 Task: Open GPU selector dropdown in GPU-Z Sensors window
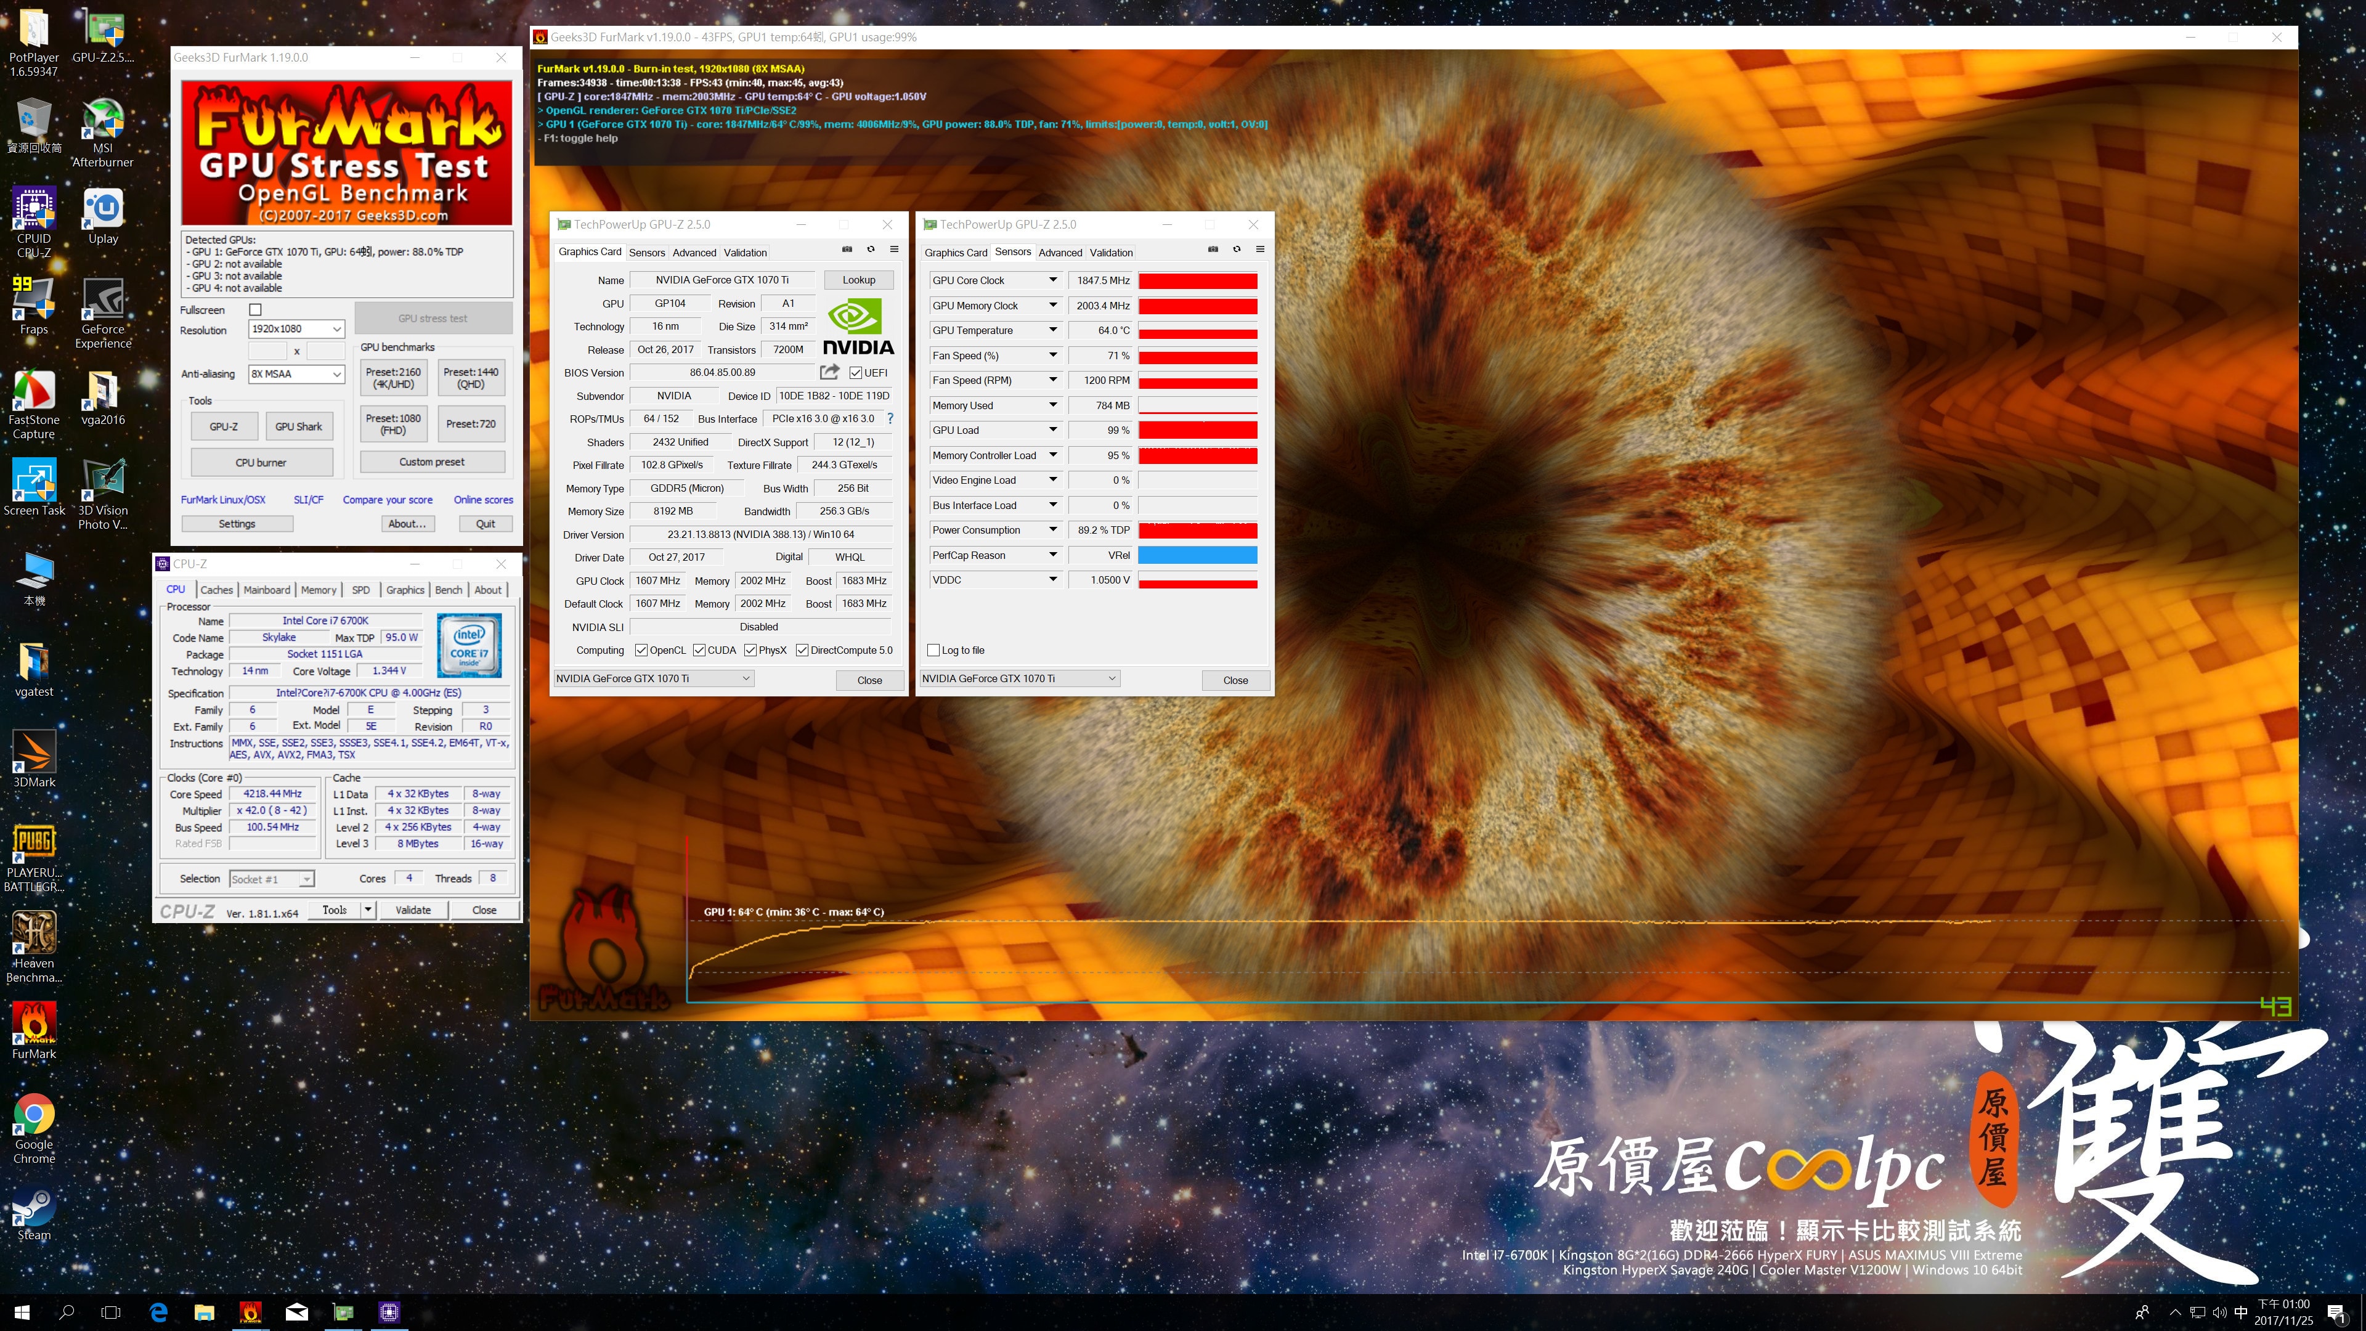tap(1020, 679)
